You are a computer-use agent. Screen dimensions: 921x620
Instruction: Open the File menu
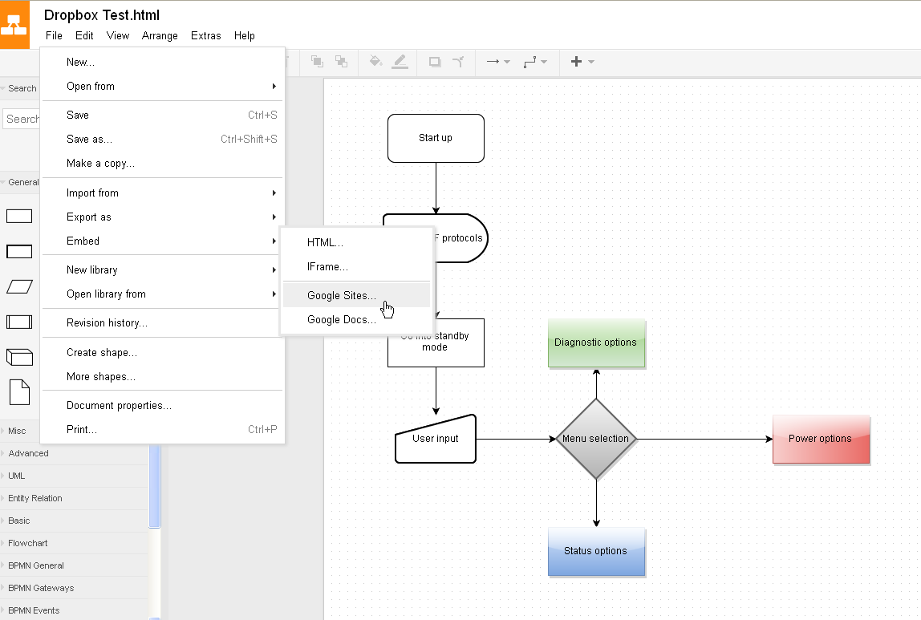pyautogui.click(x=54, y=35)
